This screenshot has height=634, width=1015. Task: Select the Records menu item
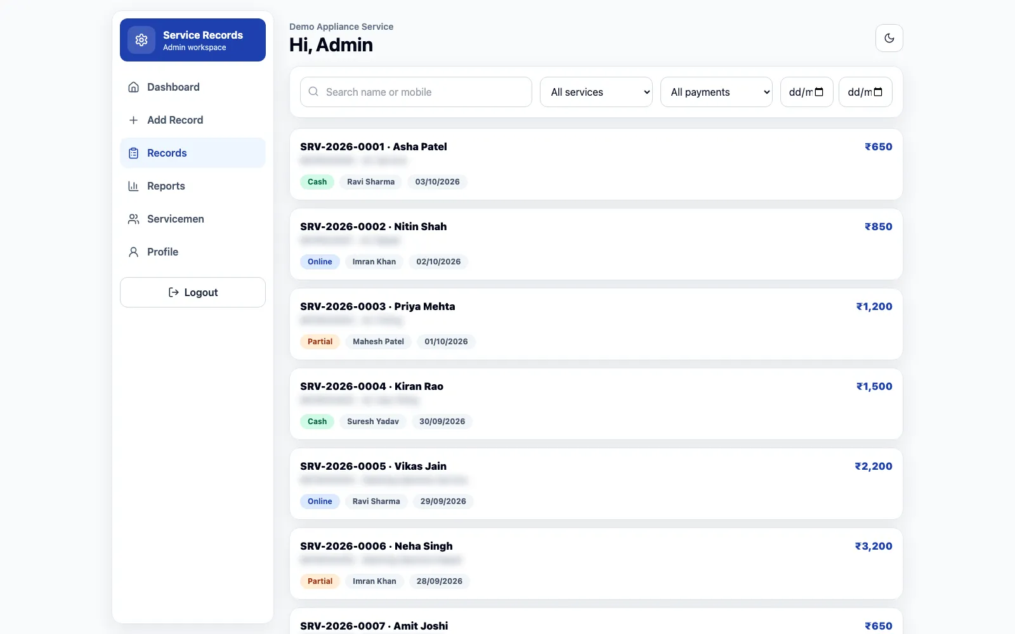pyautogui.click(x=193, y=153)
